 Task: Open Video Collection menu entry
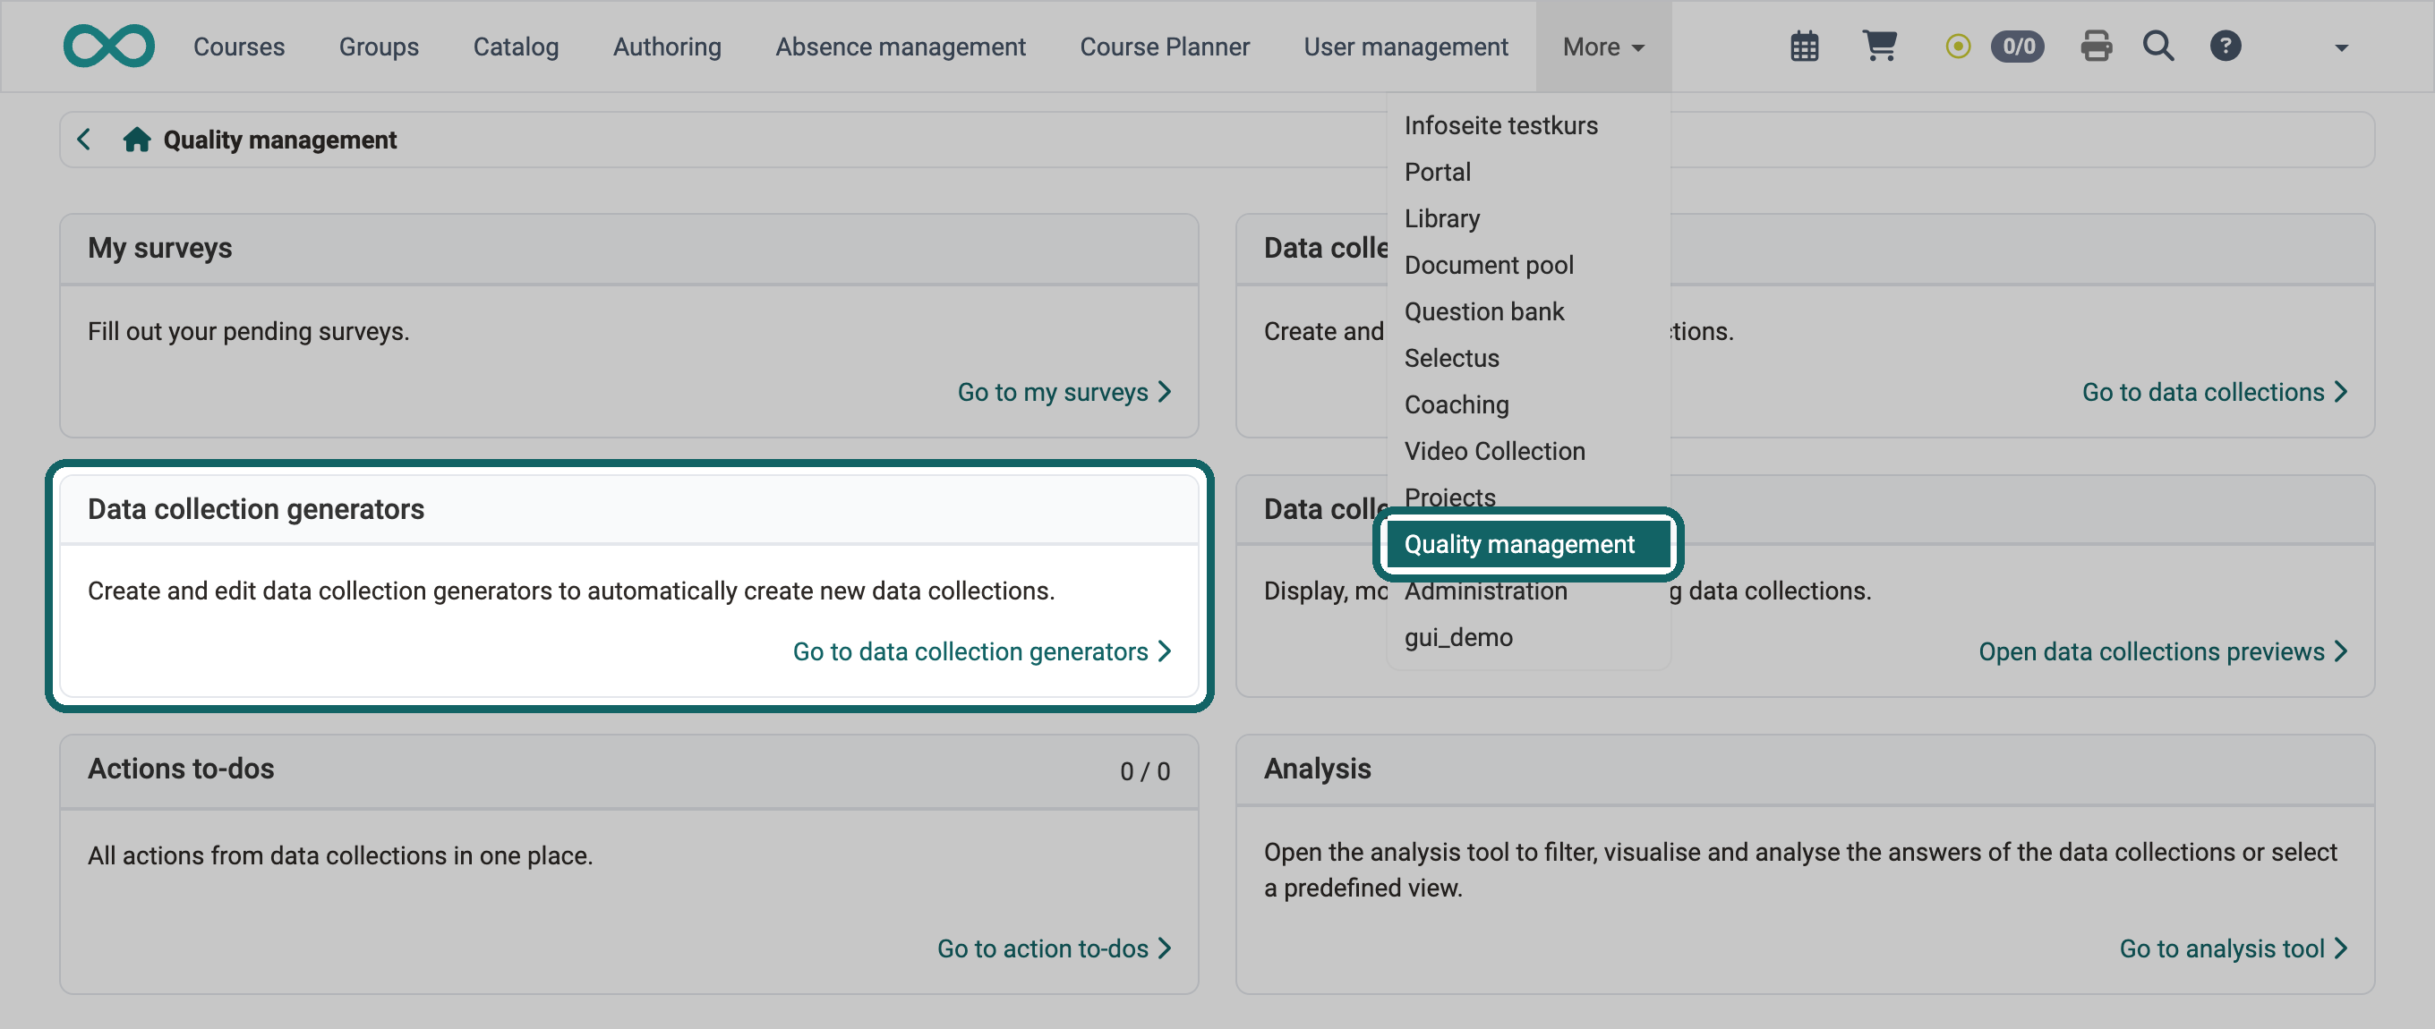point(1528,451)
